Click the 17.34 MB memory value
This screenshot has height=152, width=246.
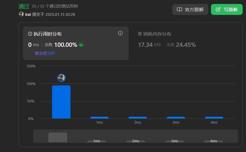pos(149,45)
